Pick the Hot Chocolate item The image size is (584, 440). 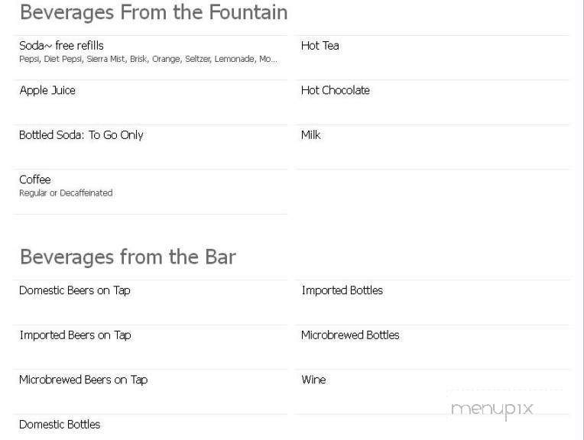point(336,90)
